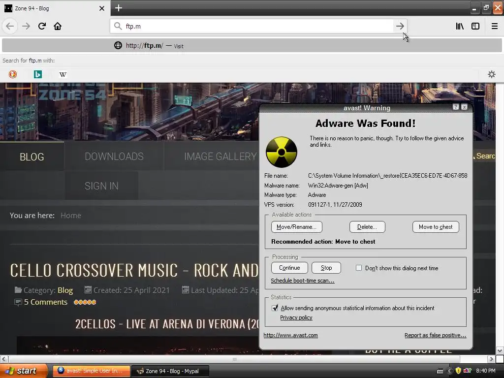504x378 pixels.
Task: Reload the current page
Action: (x=42, y=26)
